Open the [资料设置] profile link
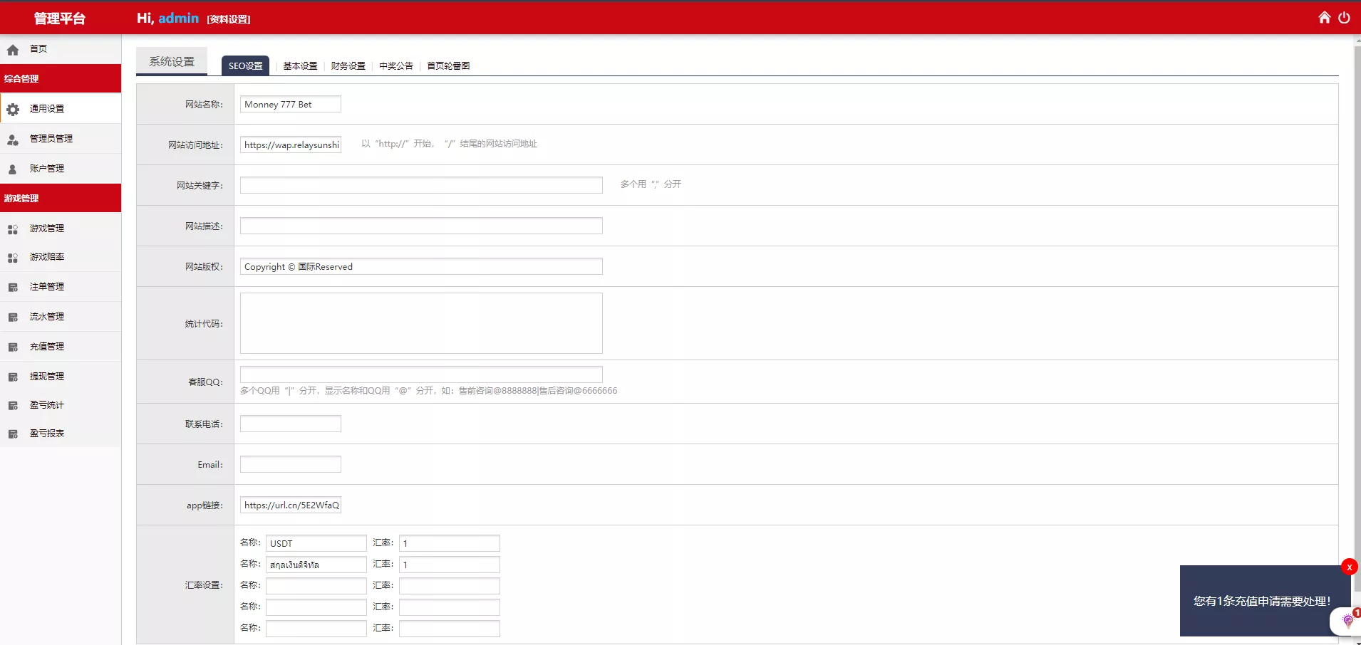This screenshot has height=645, width=1361. tap(229, 19)
